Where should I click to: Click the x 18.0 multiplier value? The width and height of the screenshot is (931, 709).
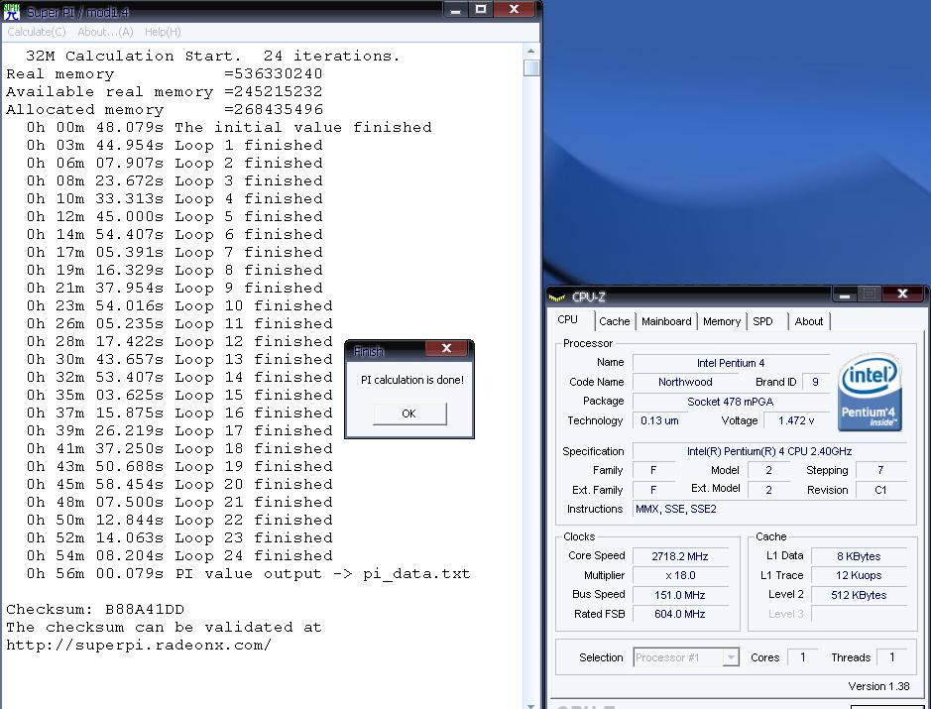pos(680,575)
